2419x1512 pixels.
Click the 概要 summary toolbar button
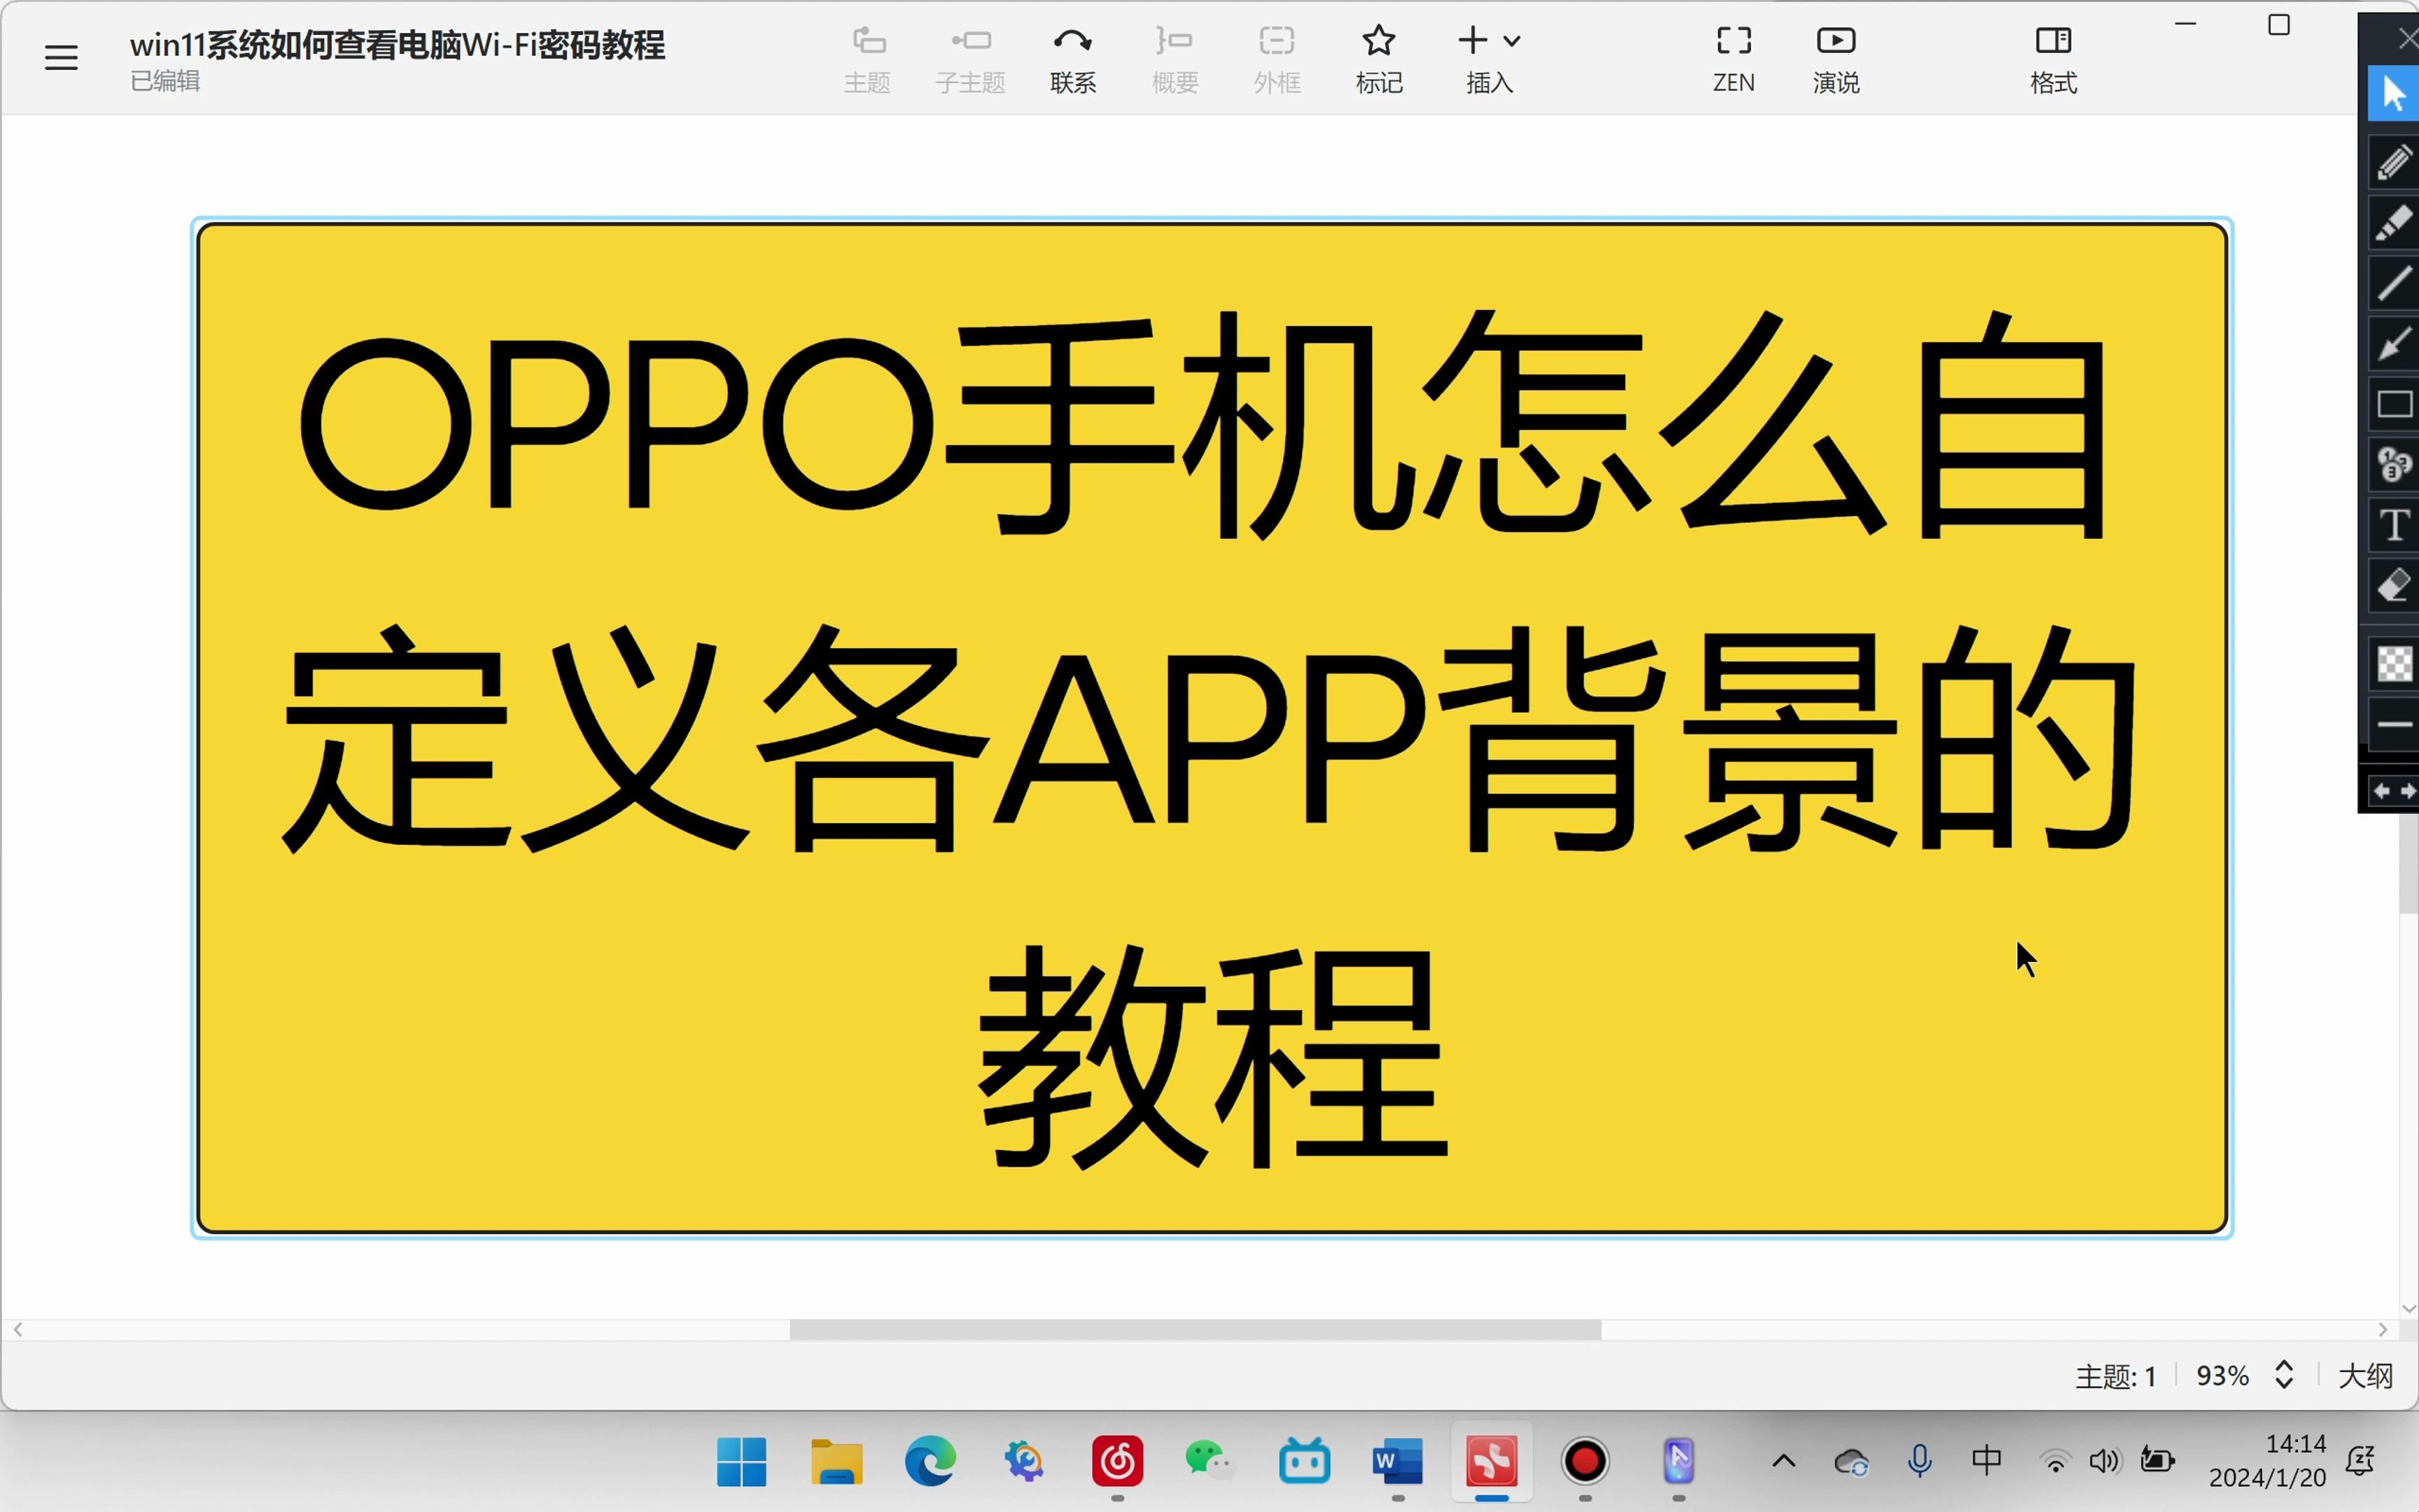tap(1175, 60)
